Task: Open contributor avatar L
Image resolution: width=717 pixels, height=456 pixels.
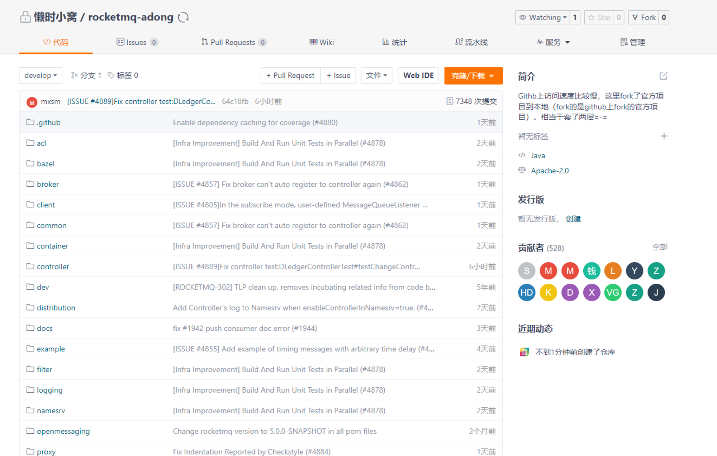Action: click(613, 271)
